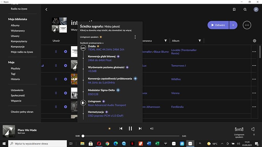Open Tagi in sidebar
The height and width of the screenshot is (147, 262).
pos(13,74)
